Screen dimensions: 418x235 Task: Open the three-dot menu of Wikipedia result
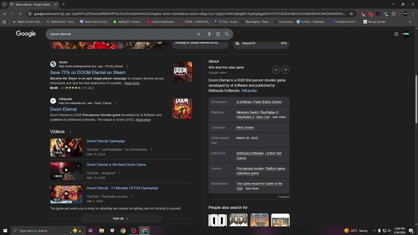115,103
